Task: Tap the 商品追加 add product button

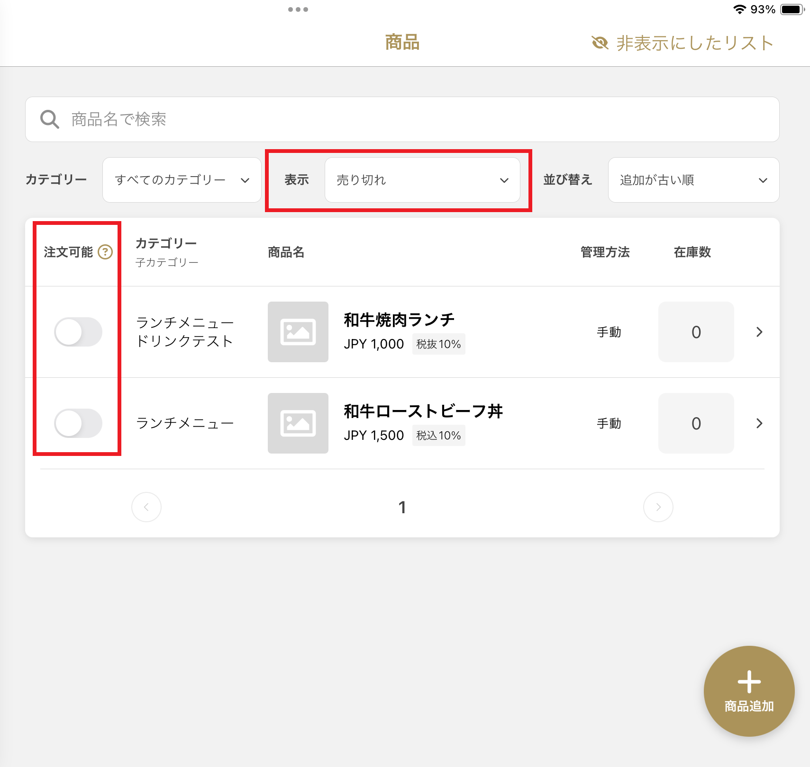Action: (749, 691)
